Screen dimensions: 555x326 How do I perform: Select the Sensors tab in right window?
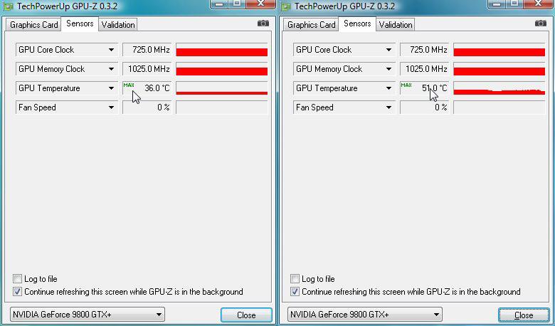coord(357,23)
